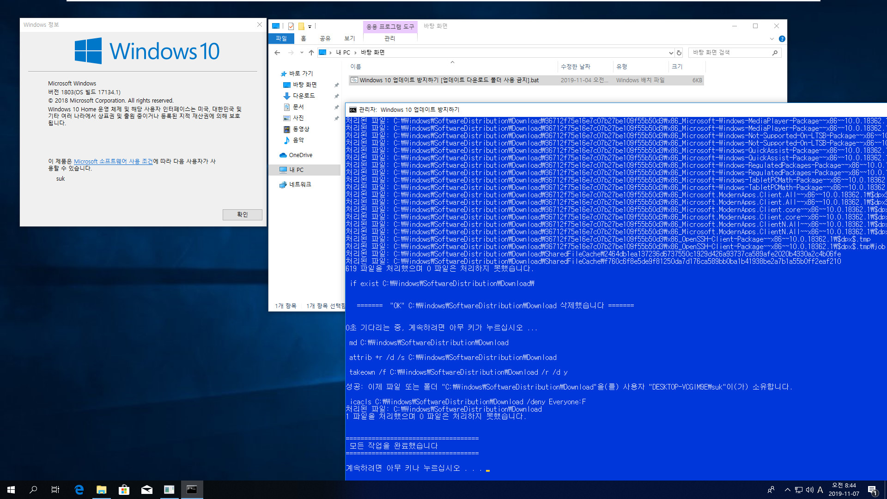Launch Microsoft Edge from the taskbar
The image size is (887, 499).
pos(79,490)
